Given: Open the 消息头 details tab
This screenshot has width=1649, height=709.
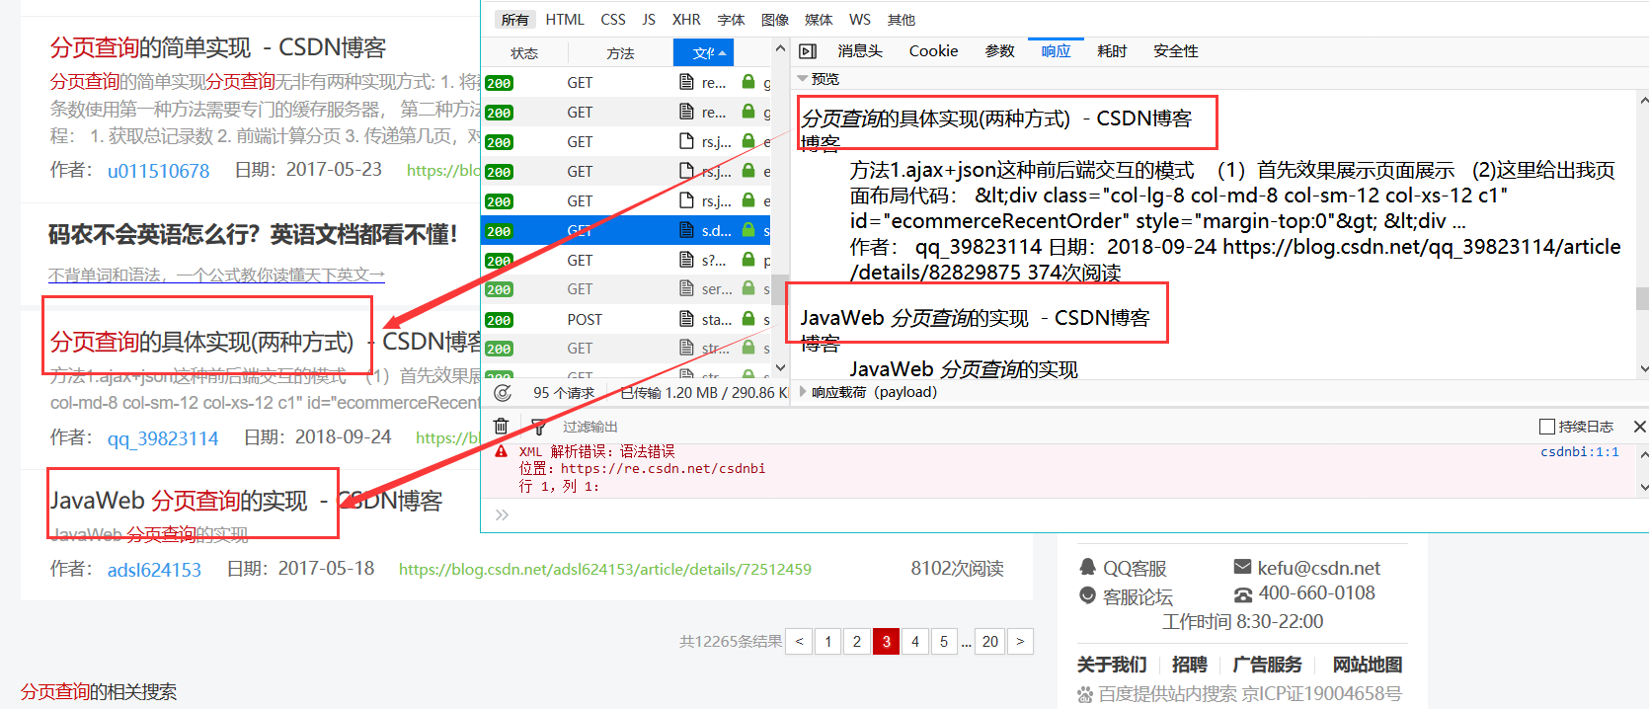Looking at the screenshot, I should click(860, 51).
